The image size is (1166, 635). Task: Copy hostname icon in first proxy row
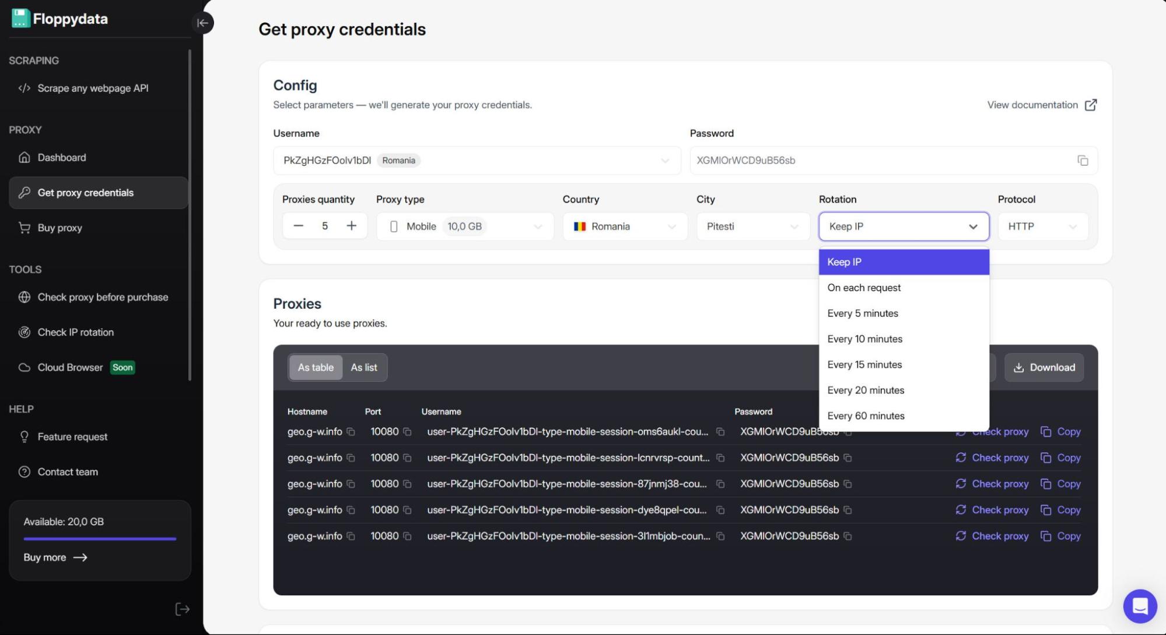click(x=351, y=432)
